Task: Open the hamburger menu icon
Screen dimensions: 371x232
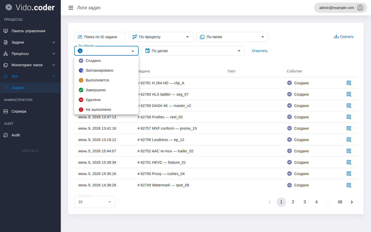Action: (x=71, y=8)
